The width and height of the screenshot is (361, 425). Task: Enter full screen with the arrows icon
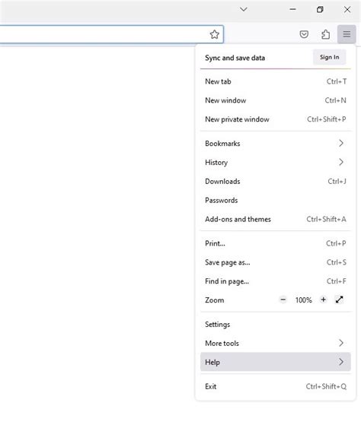(x=339, y=300)
